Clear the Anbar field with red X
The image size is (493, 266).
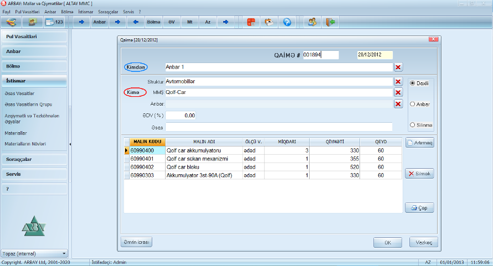[398, 104]
